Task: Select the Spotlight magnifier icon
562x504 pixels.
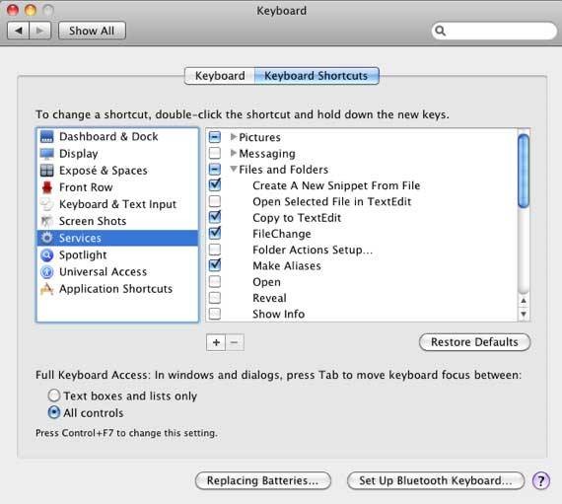Action: tap(47, 254)
